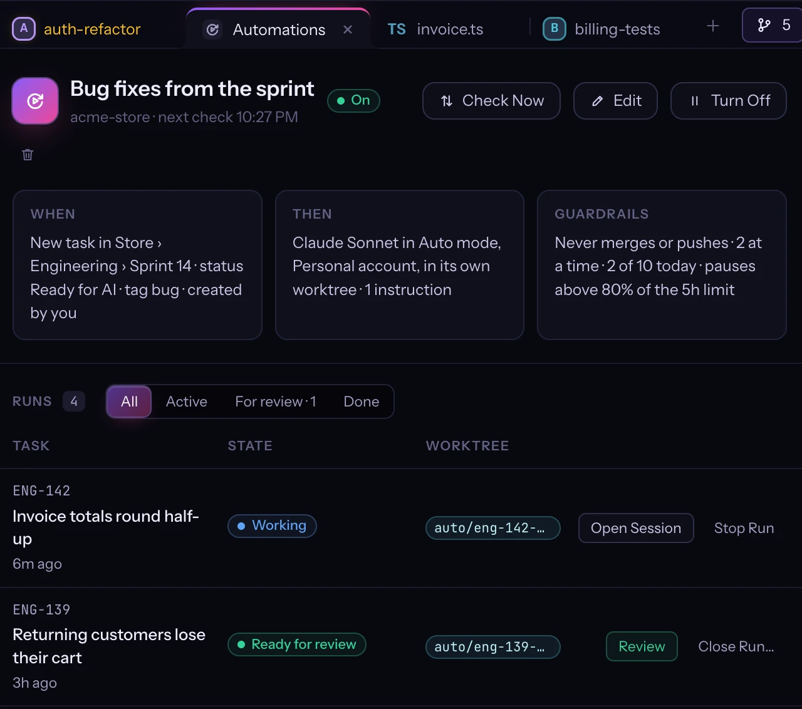Click the B avatar on billing-tests tab

[x=554, y=29]
